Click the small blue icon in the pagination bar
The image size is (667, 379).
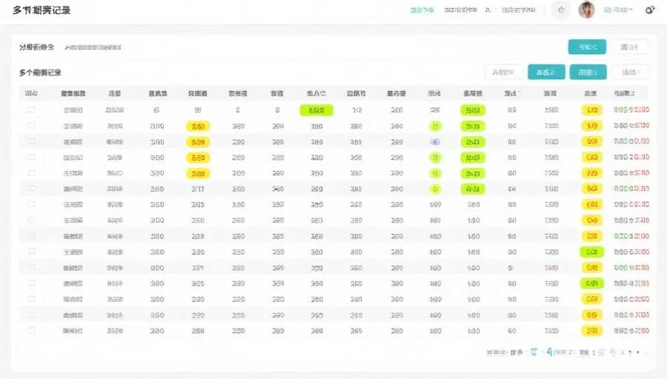[534, 352]
